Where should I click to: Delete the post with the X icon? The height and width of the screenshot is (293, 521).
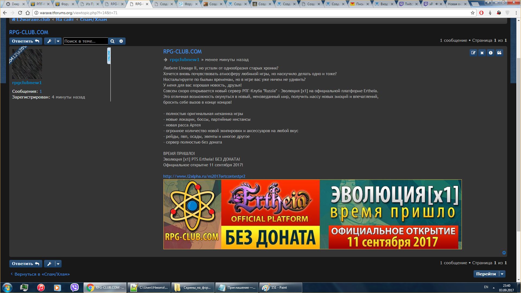pos(482,53)
